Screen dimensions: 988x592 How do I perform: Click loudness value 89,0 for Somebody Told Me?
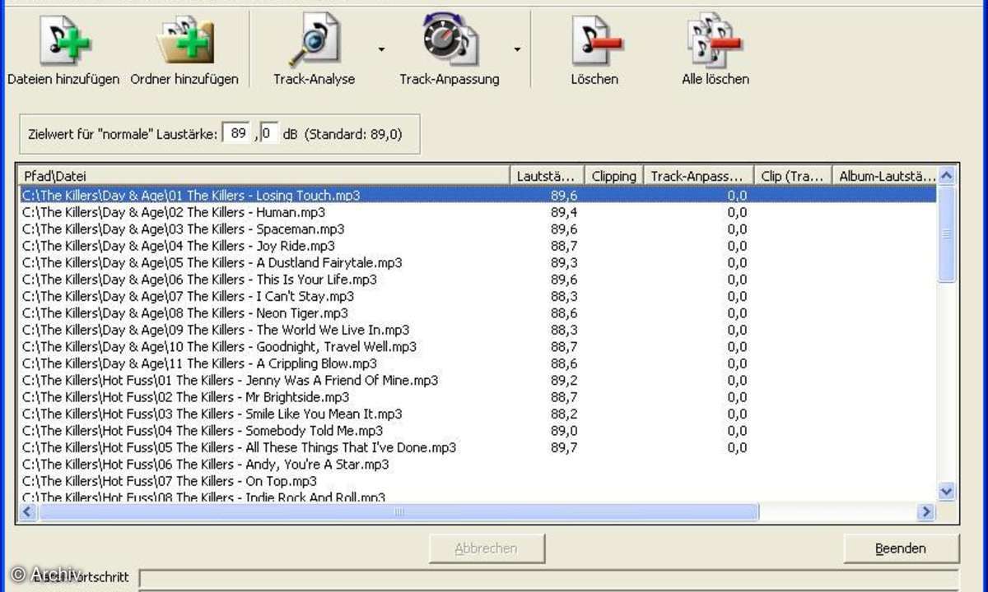[564, 431]
